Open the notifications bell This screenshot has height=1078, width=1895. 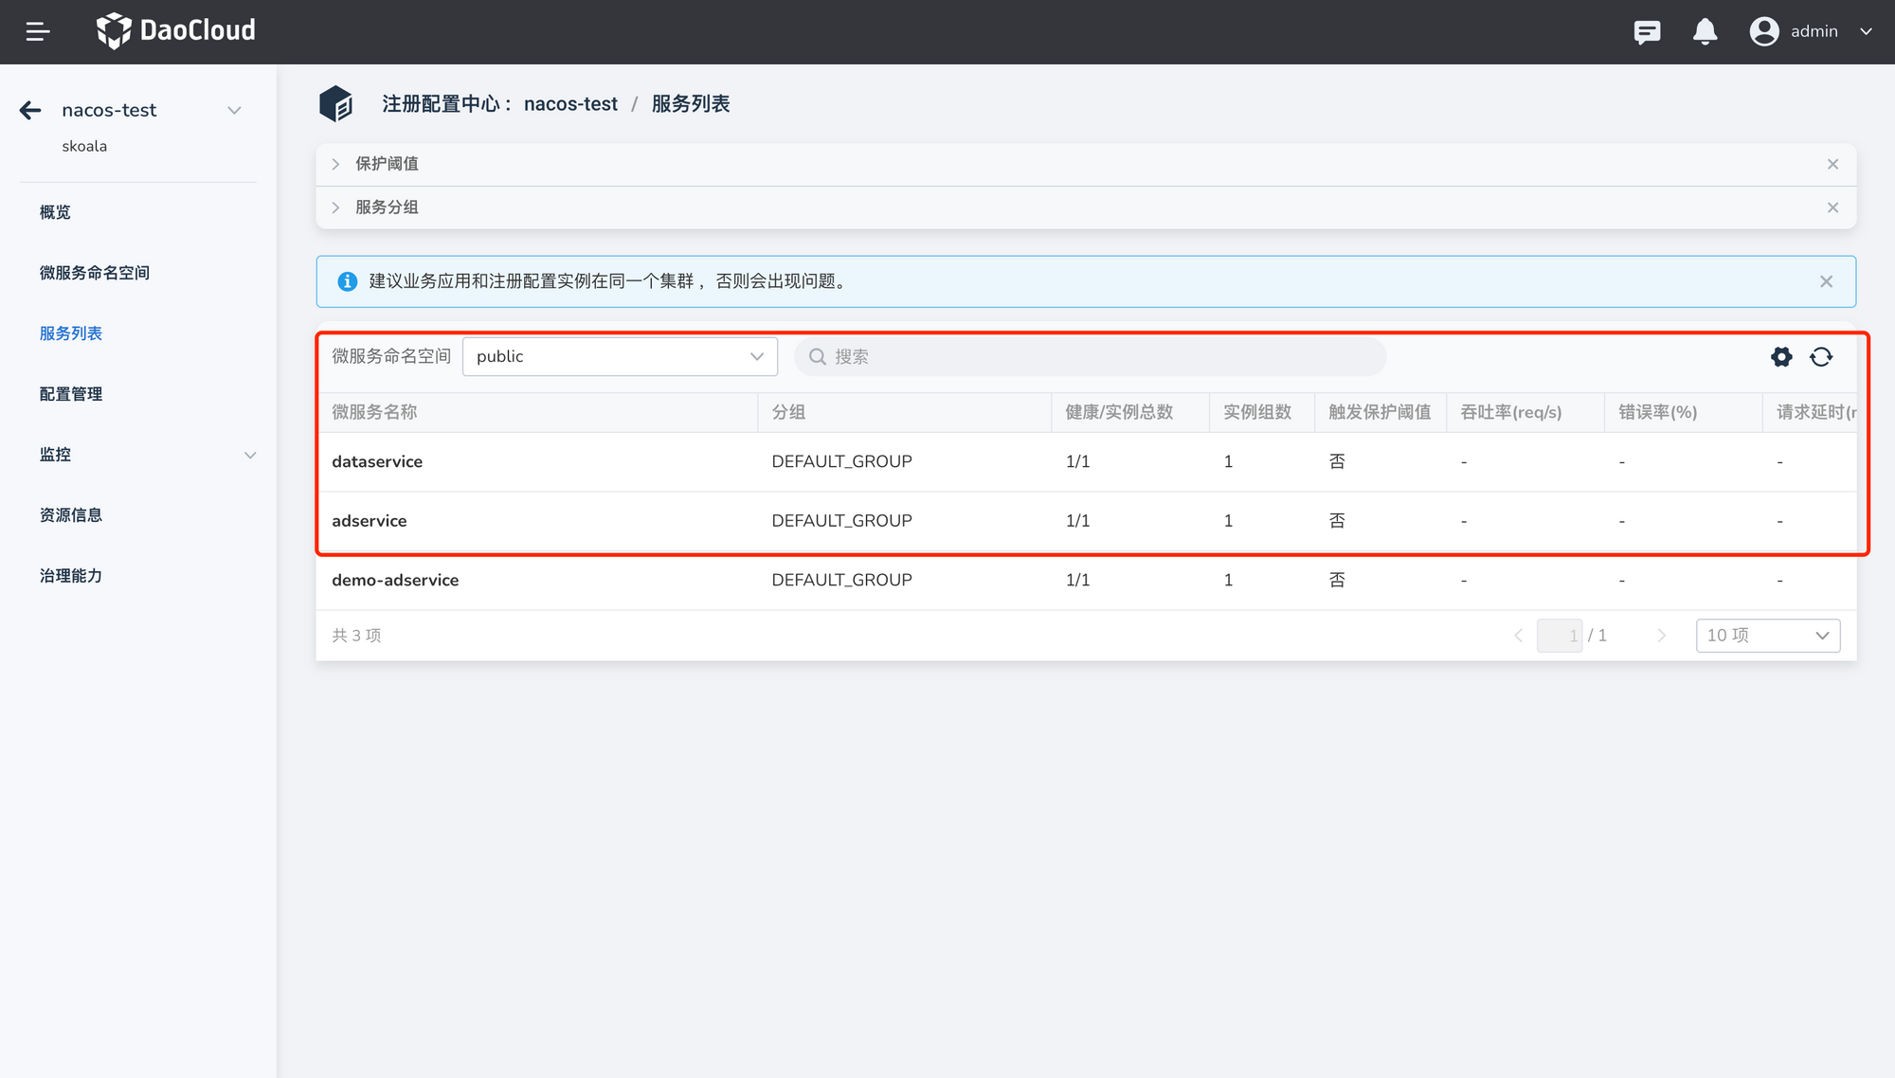1705,32
